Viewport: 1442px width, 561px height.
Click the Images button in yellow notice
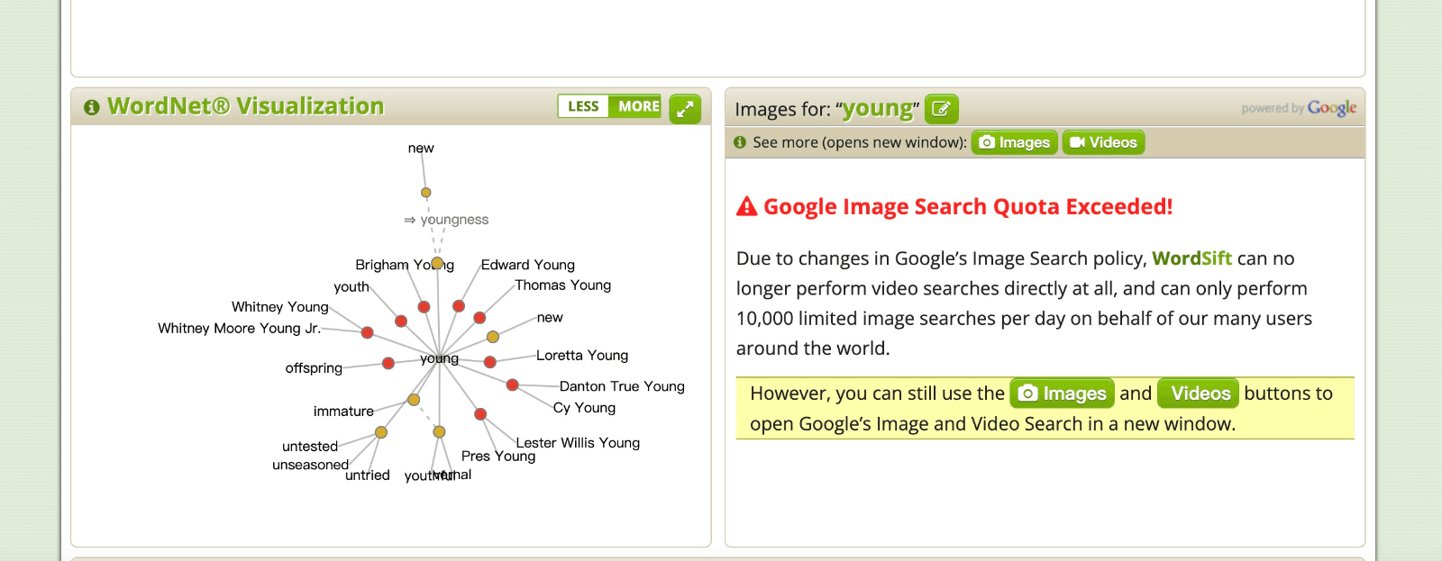[1062, 394]
